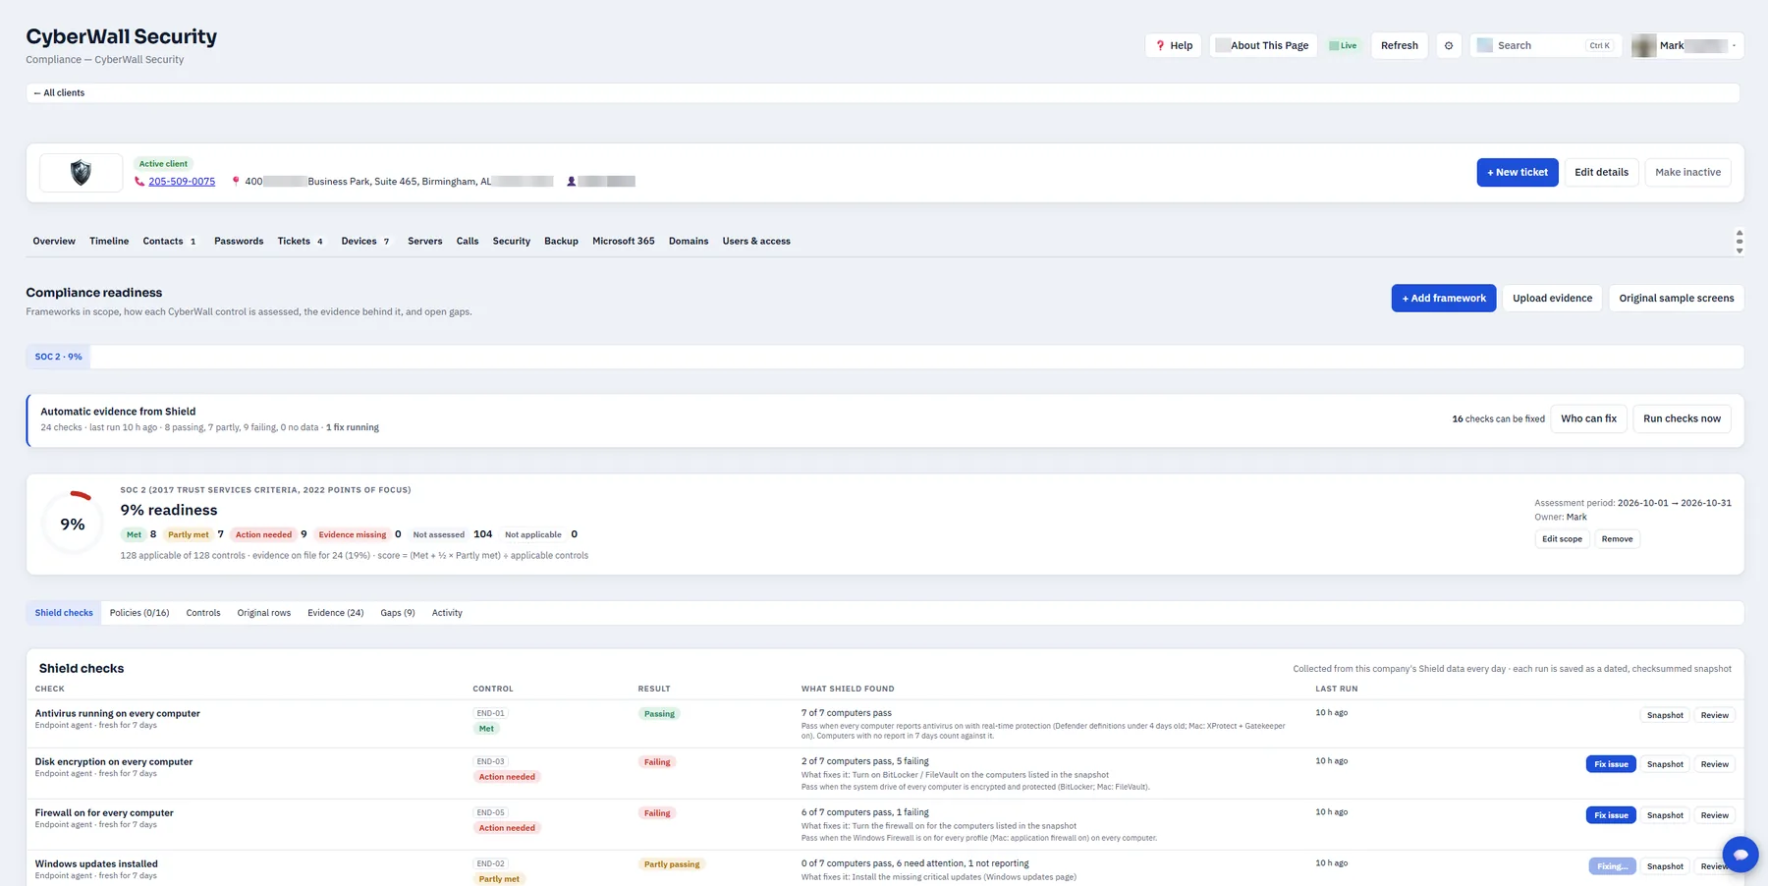1768x886 pixels.
Task: Click + Add framework button
Action: [1444, 299]
